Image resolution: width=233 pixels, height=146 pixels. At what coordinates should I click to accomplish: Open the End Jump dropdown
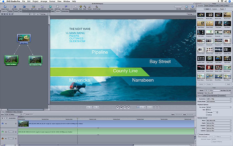pyautogui.click(x=217, y=93)
